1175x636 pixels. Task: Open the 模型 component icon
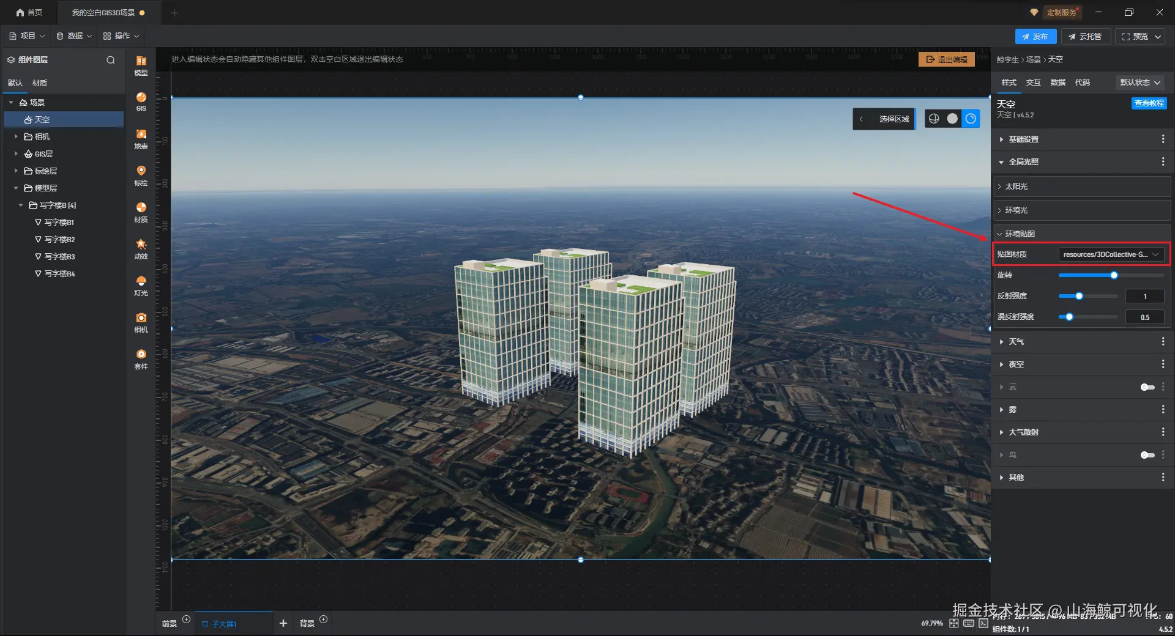tap(141, 65)
